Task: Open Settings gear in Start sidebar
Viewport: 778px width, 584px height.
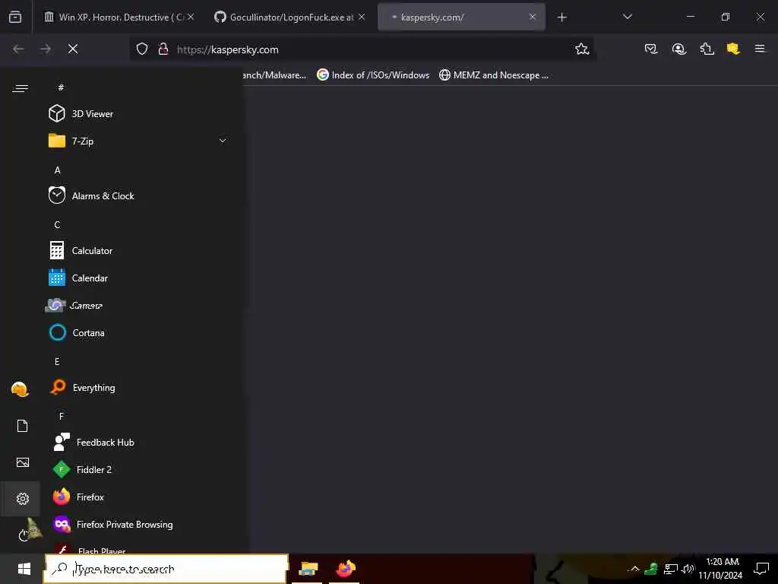Action: click(x=22, y=498)
